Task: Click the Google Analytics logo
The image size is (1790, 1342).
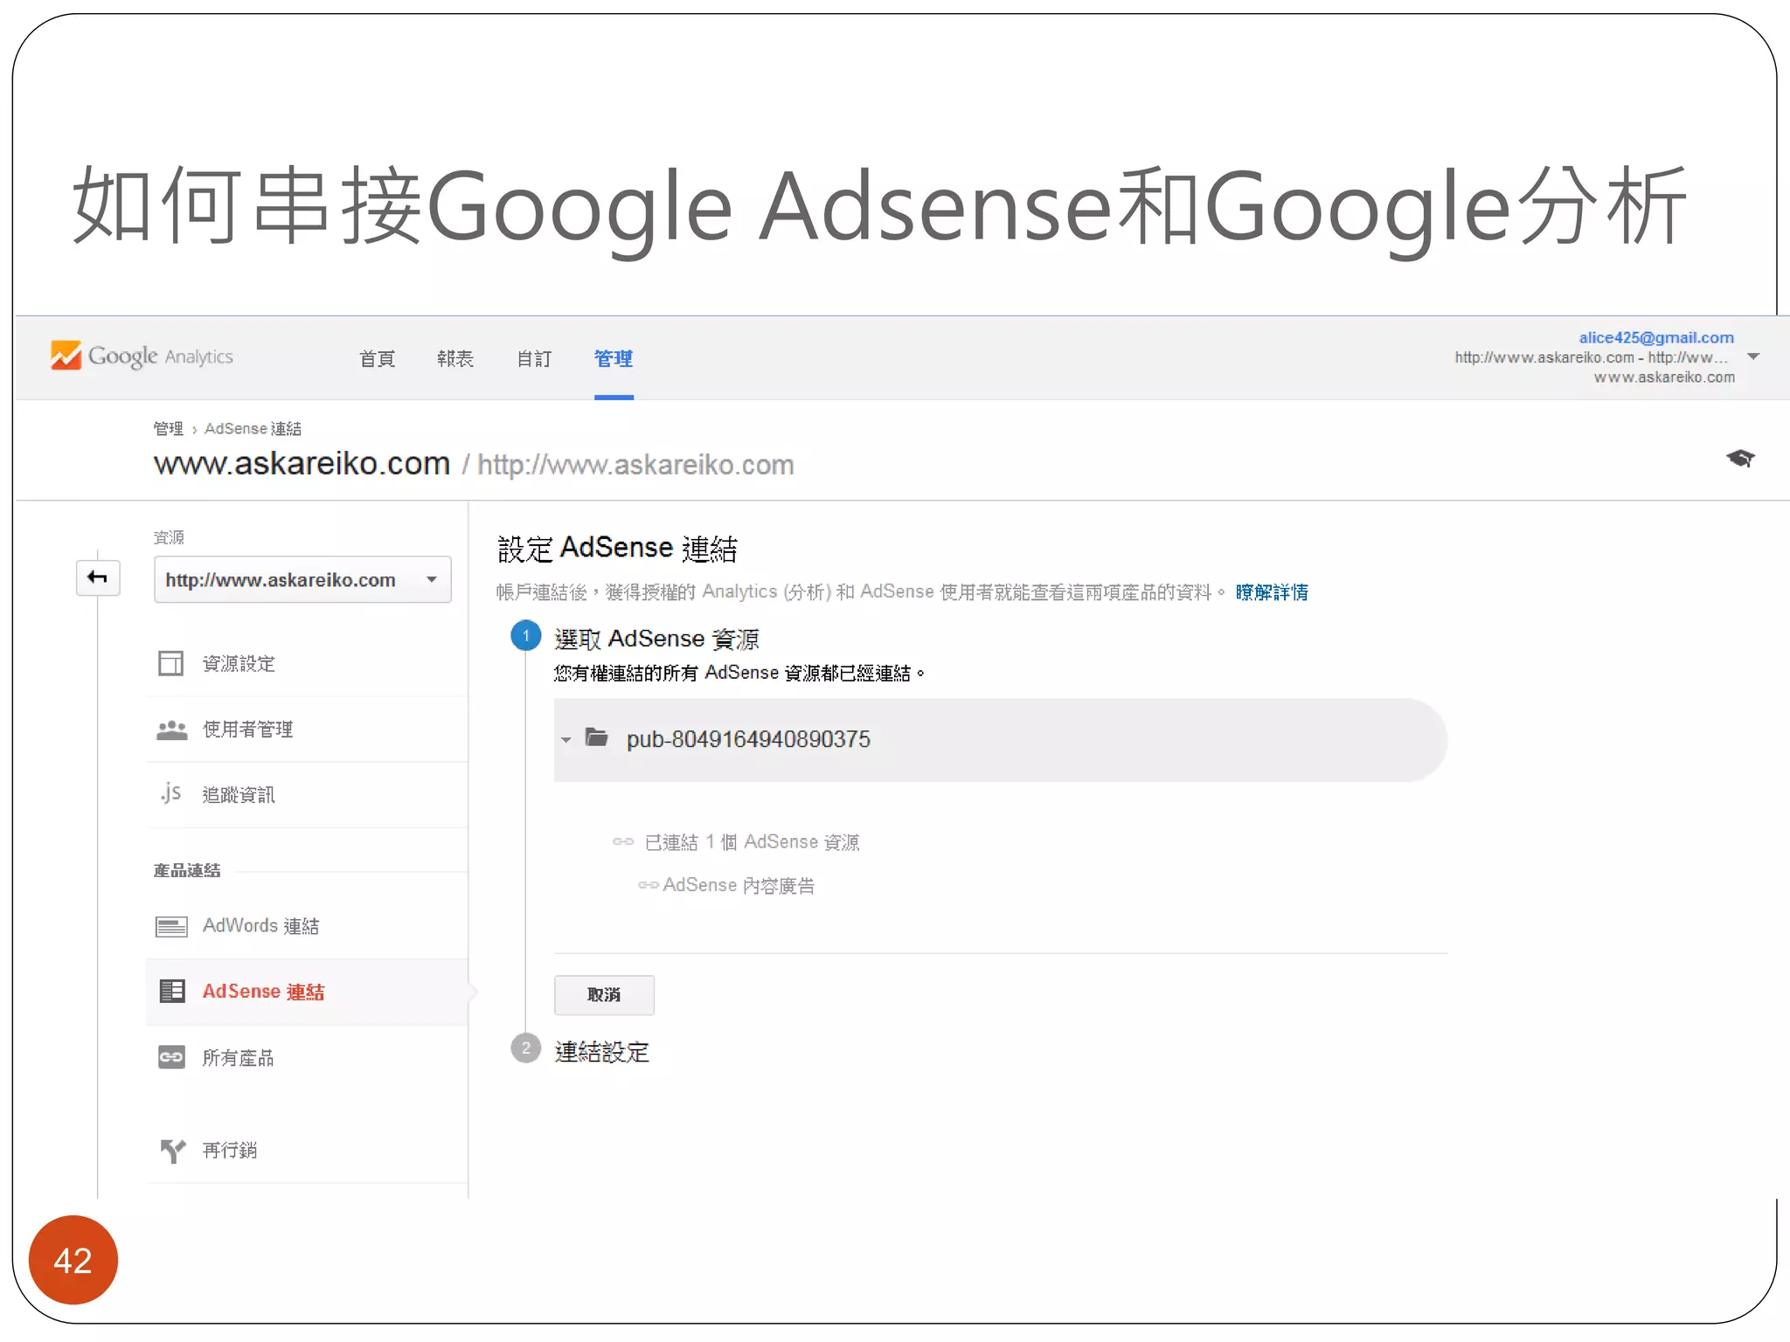Action: (142, 356)
